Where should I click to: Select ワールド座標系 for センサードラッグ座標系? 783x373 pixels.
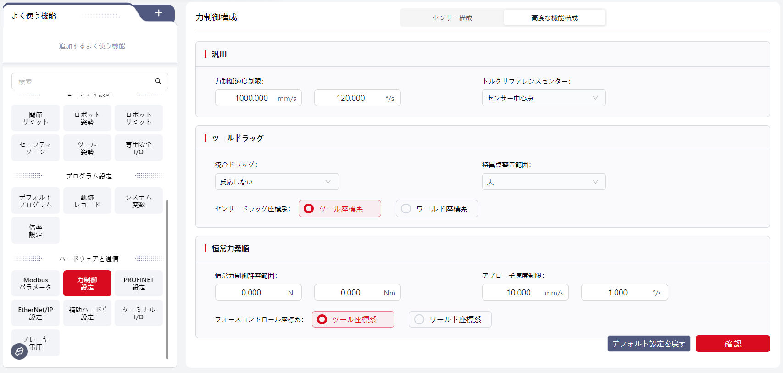tap(437, 209)
